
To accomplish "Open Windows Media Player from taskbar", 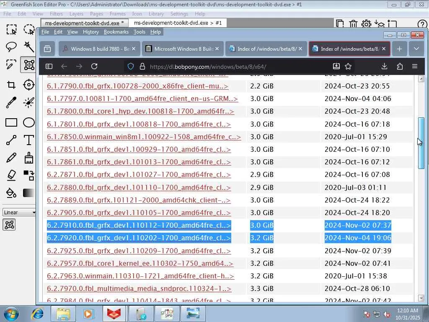I will point(88,314).
